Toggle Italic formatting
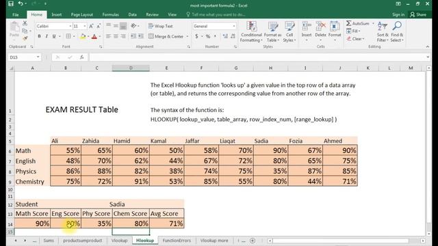Viewport: 438px width, 246px height. (x=47, y=36)
